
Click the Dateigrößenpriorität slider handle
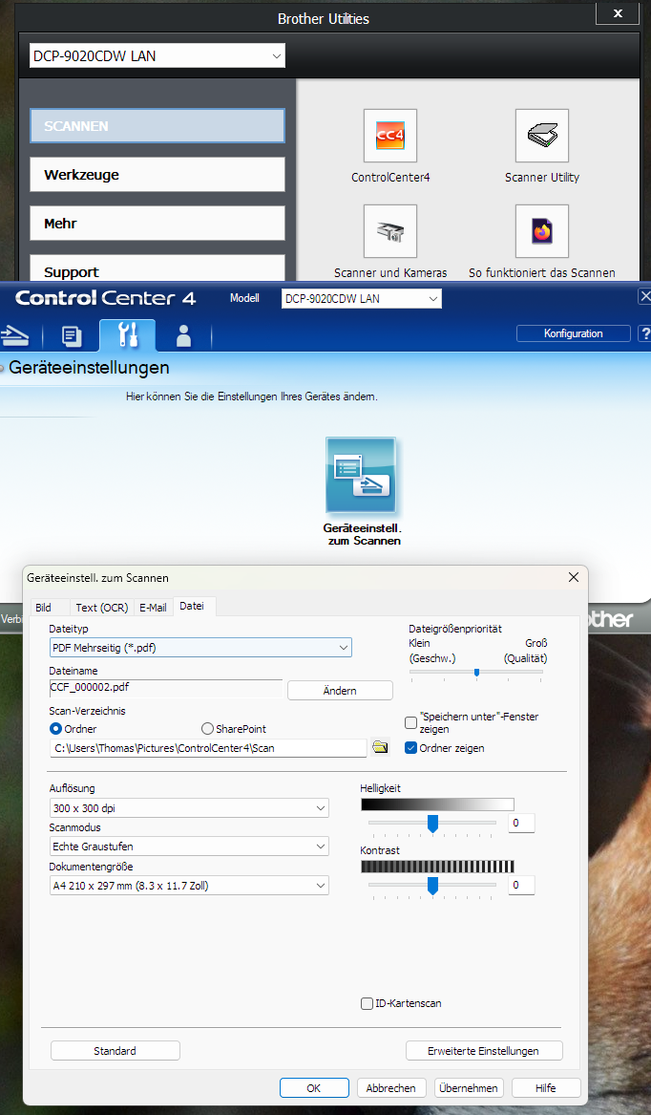pos(476,672)
